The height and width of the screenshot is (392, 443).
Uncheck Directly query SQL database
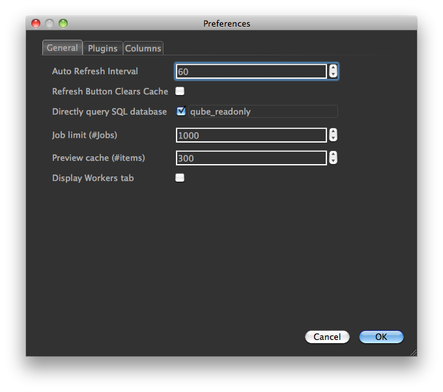click(x=181, y=111)
